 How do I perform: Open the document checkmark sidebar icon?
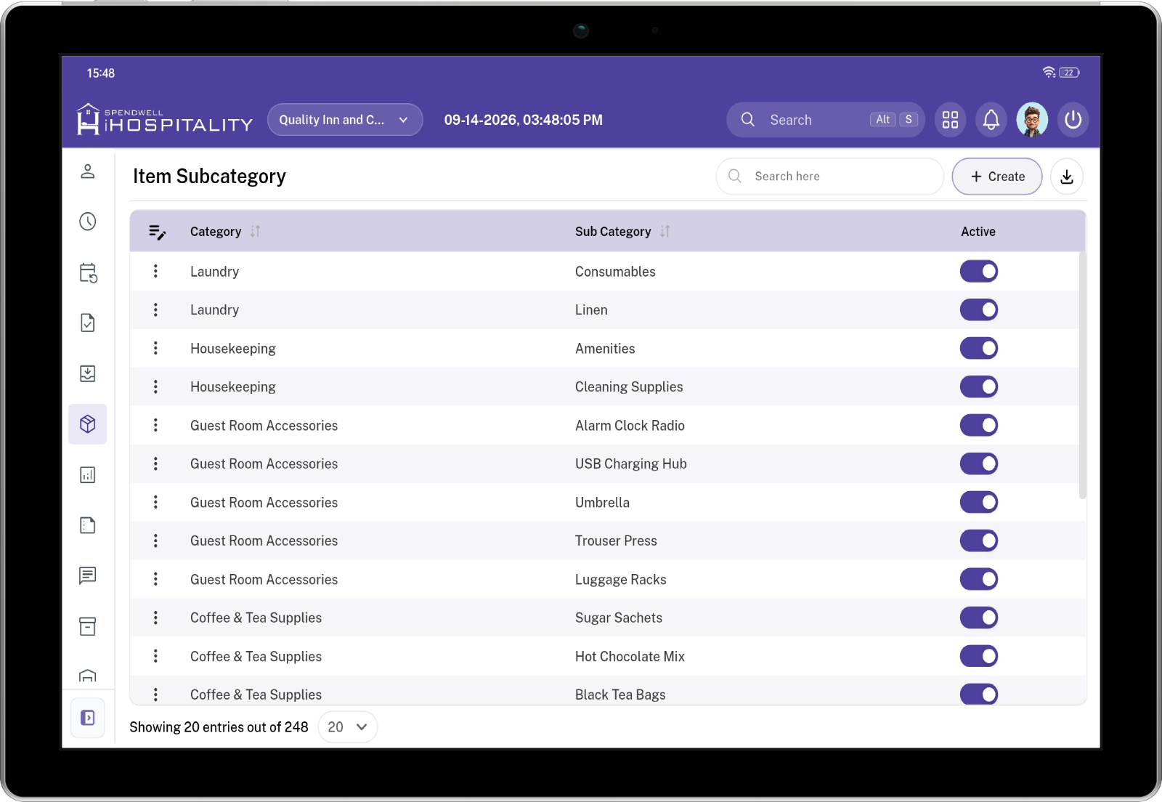pos(88,323)
